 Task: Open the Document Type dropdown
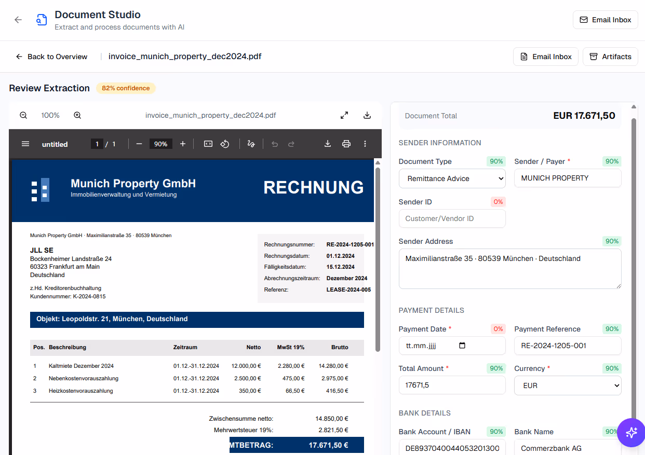coord(452,178)
